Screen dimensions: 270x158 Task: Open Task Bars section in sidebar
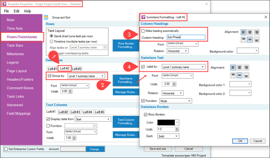tap(15, 45)
